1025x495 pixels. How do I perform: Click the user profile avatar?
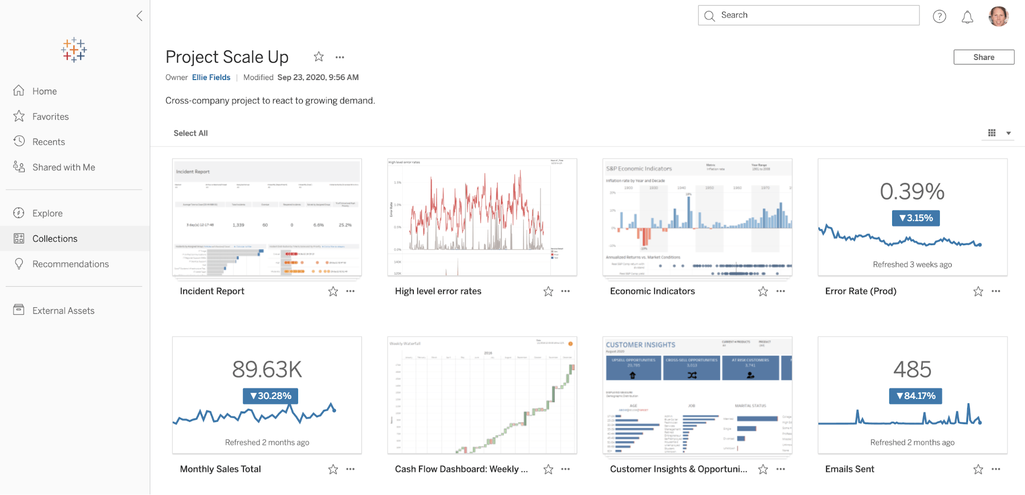[x=998, y=16]
